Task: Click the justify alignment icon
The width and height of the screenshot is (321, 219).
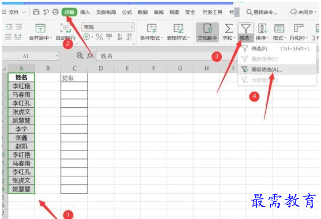Action: coord(8,37)
